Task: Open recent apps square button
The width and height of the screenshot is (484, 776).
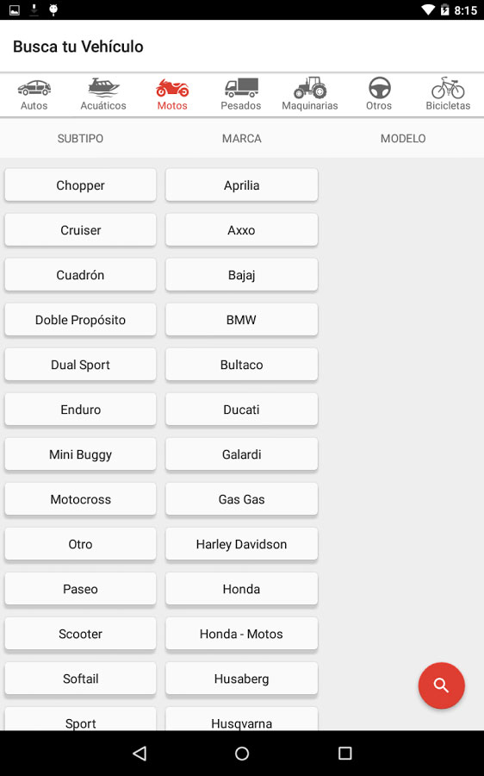Action: [x=344, y=754]
